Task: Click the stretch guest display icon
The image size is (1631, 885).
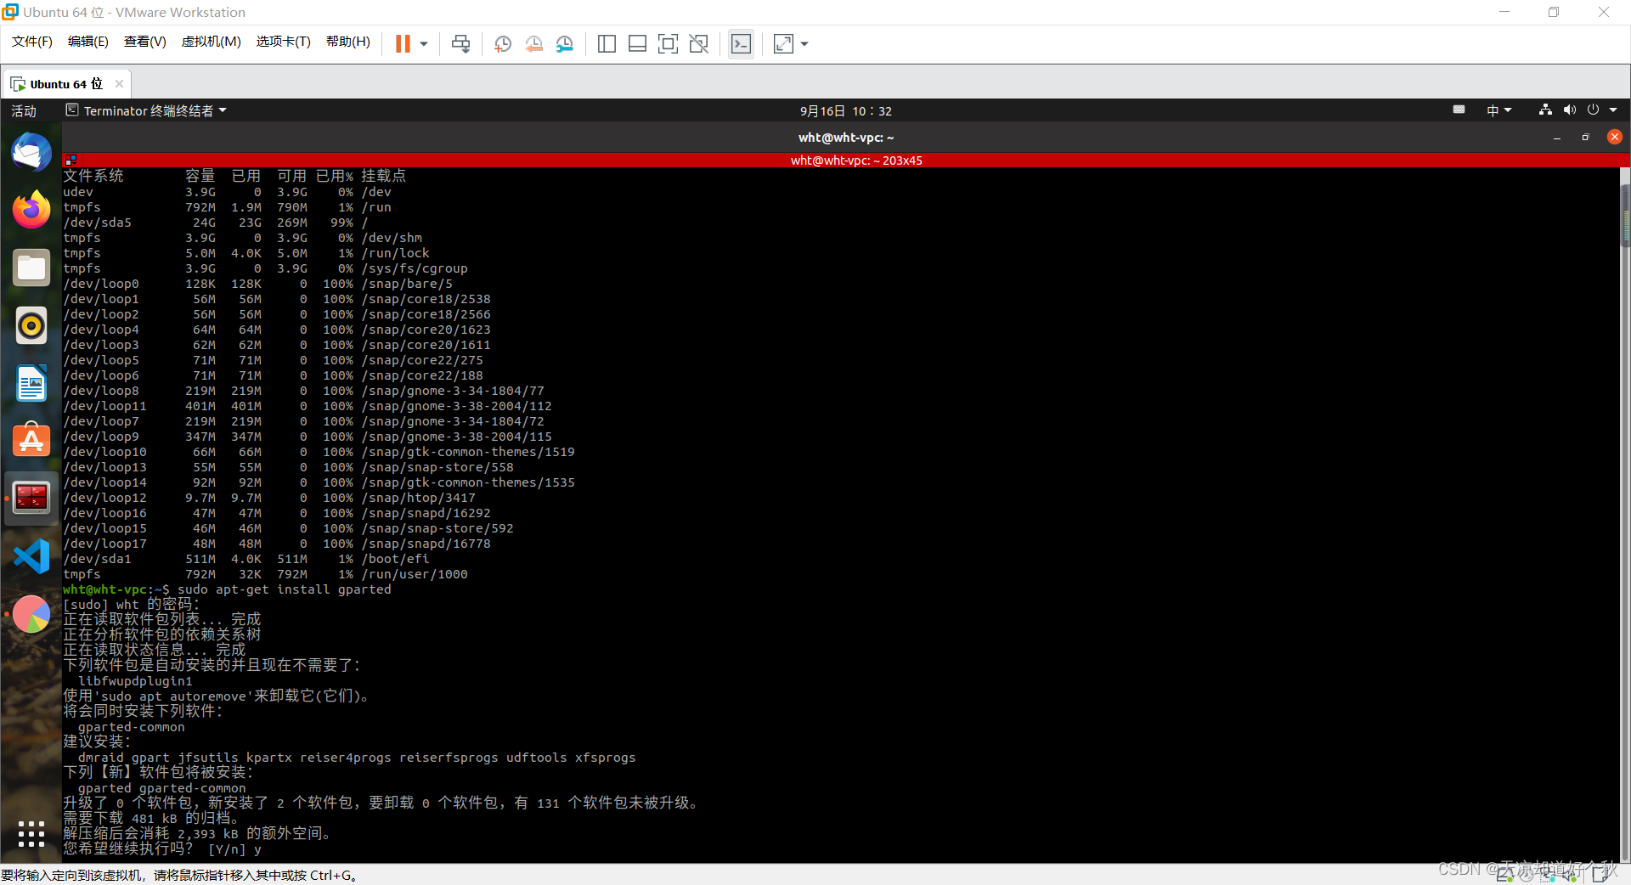Action: tap(783, 44)
